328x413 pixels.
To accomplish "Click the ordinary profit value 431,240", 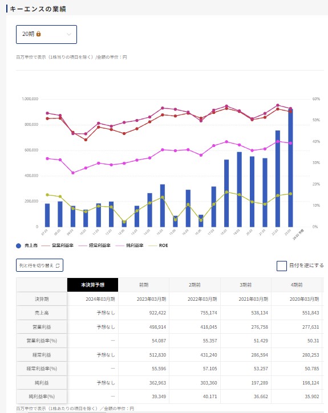I will pos(209,355).
